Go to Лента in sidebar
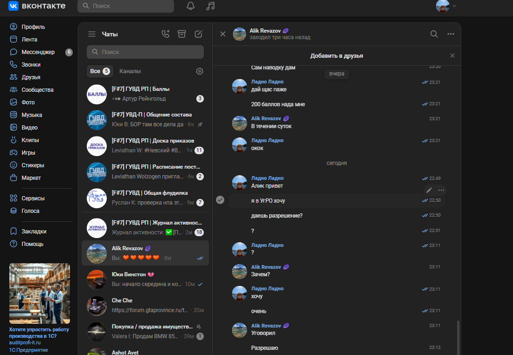The width and height of the screenshot is (513, 355). [x=24, y=39]
